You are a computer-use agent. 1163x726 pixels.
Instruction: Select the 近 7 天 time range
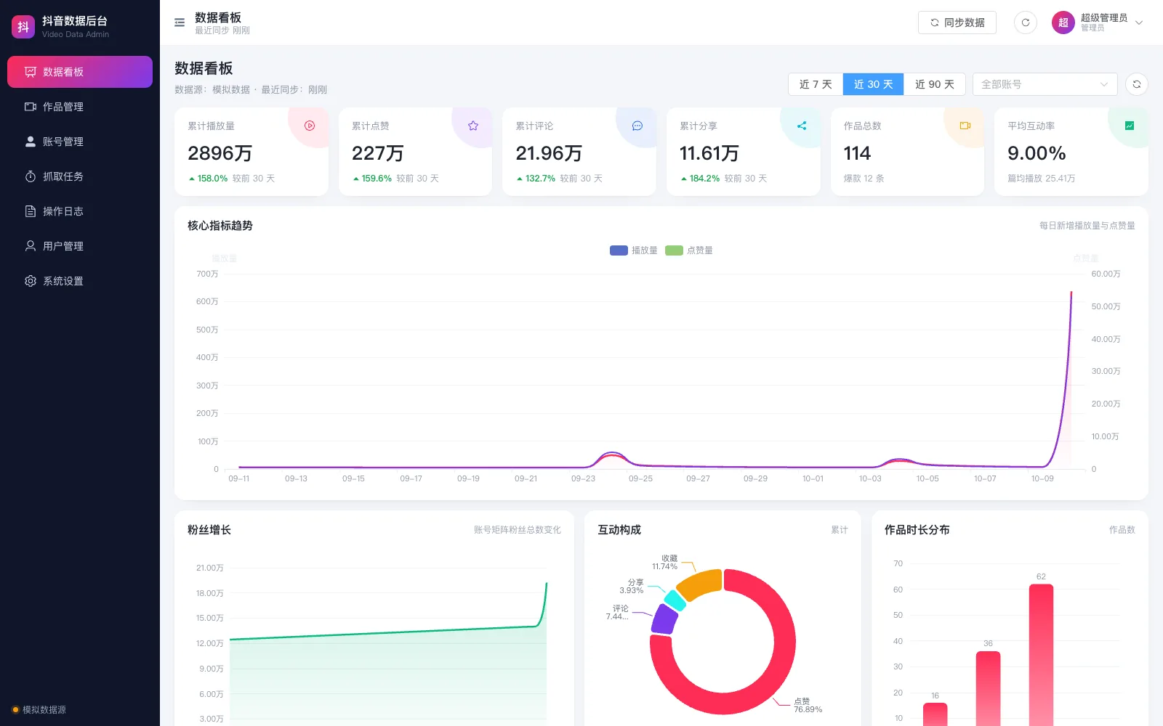(816, 84)
